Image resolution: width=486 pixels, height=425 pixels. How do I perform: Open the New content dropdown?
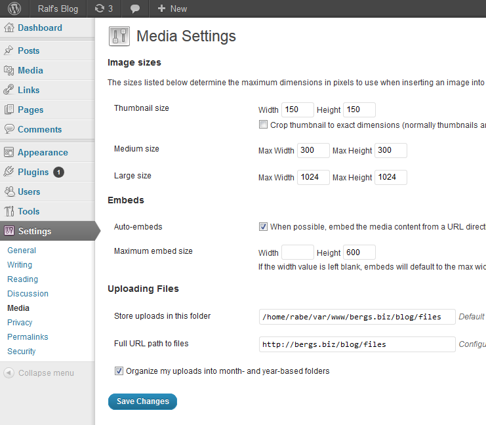point(172,9)
